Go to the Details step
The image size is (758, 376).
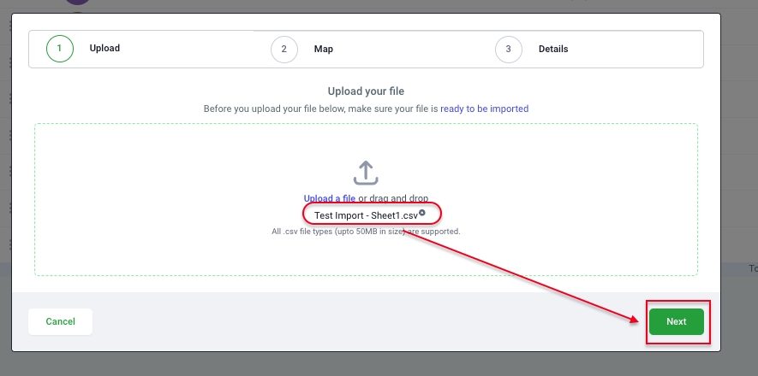(x=552, y=49)
